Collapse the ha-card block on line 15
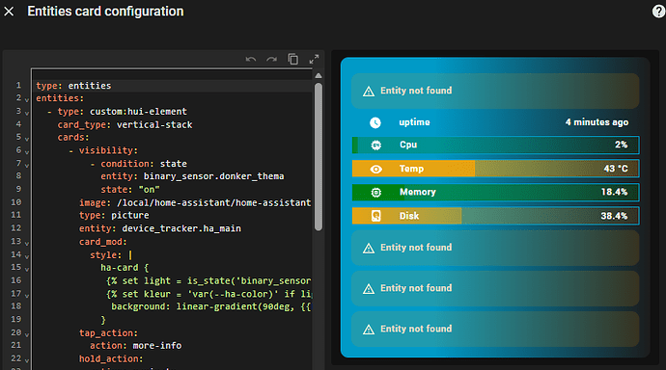This screenshot has height=370, width=666. tap(27, 270)
